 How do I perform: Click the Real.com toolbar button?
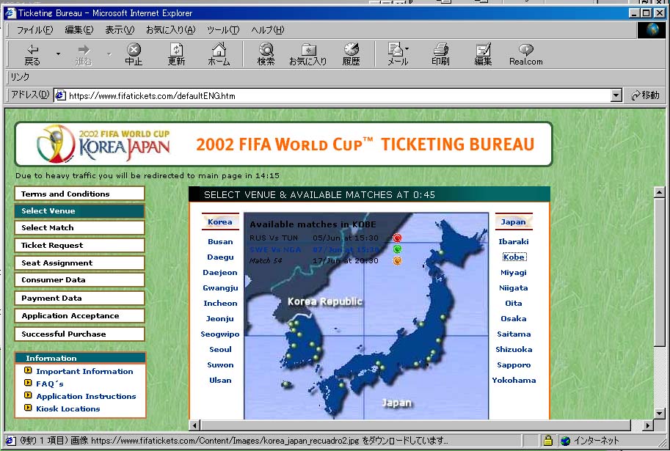pyautogui.click(x=526, y=54)
